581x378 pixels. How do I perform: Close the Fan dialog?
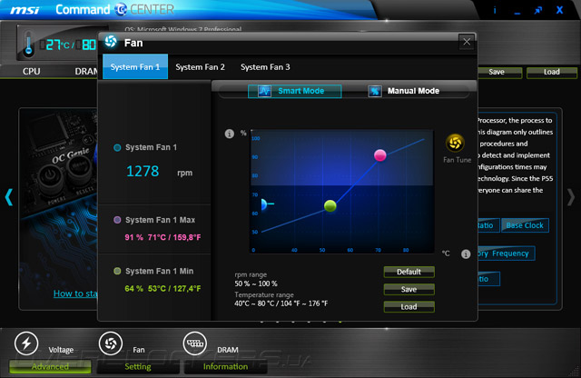click(467, 42)
